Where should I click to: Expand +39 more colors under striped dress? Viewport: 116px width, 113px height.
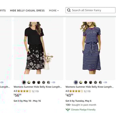coord(105,82)
